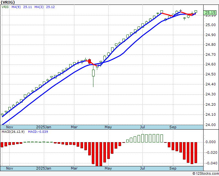
Task: Click the long-wick candle near 24.50
Action: click(93, 73)
